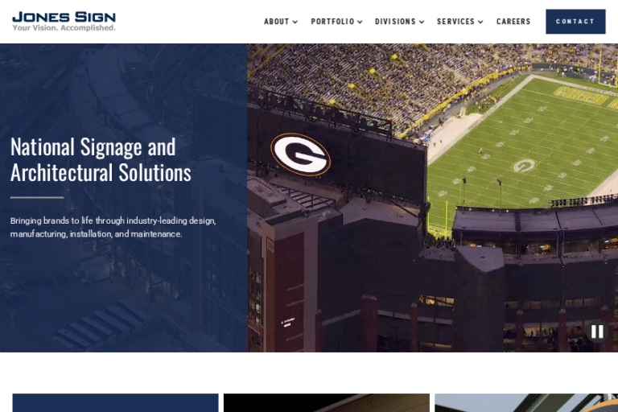Click the Jones Sign logo
Image resolution: width=618 pixels, height=412 pixels.
tap(64, 17)
